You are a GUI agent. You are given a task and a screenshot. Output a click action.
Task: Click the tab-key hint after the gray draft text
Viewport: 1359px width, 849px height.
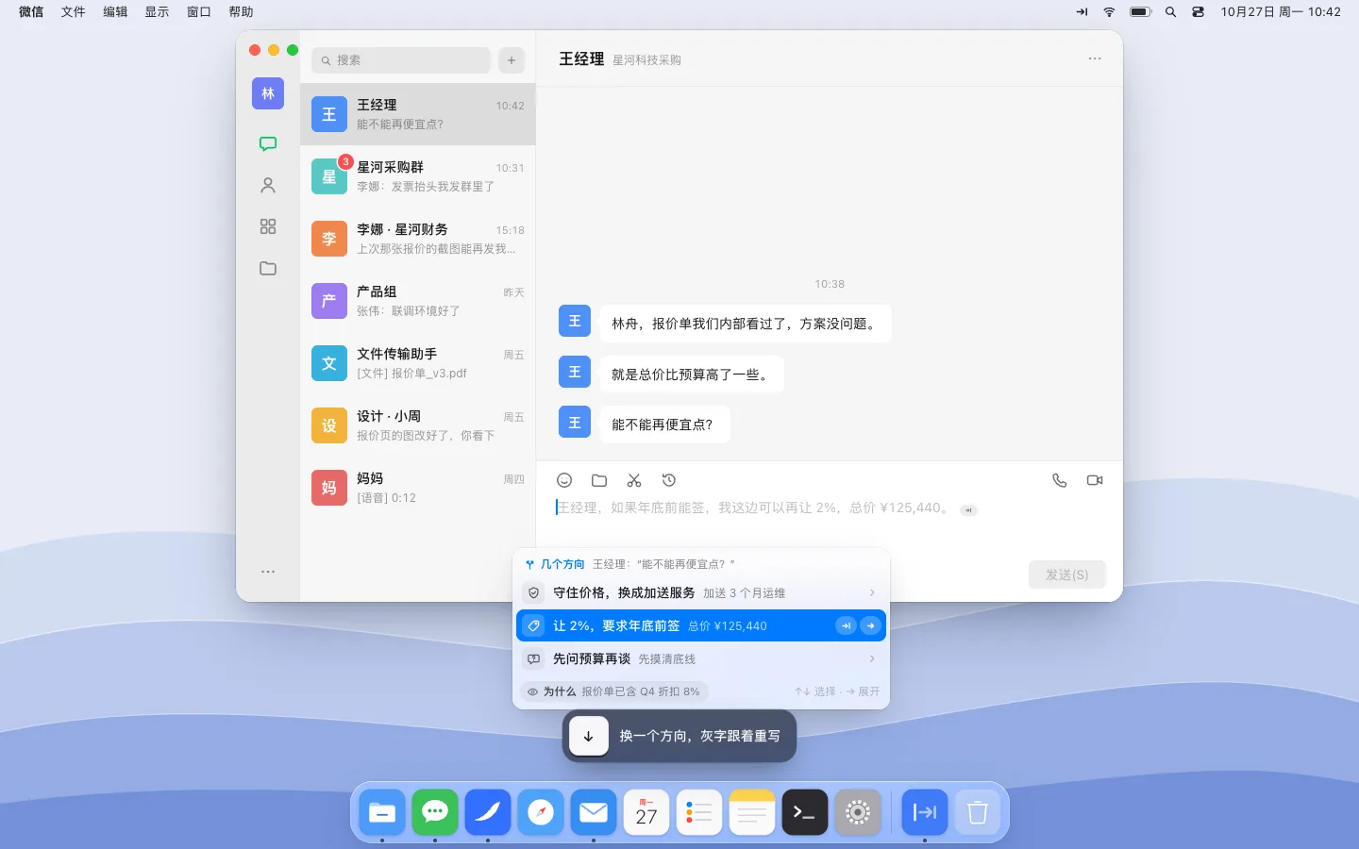[x=968, y=509]
